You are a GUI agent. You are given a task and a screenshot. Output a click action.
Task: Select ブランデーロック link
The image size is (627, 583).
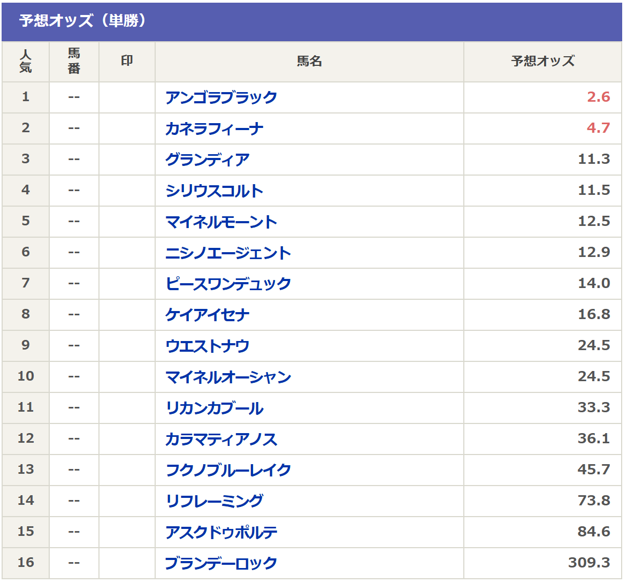click(x=221, y=563)
